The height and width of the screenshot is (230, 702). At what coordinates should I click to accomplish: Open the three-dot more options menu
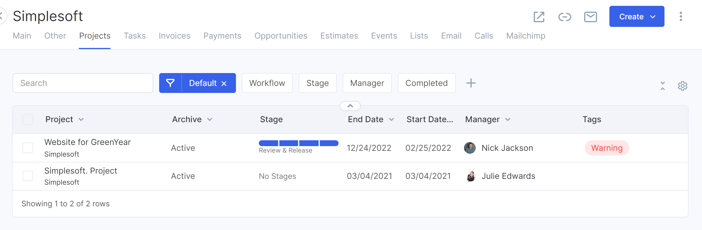(x=681, y=16)
